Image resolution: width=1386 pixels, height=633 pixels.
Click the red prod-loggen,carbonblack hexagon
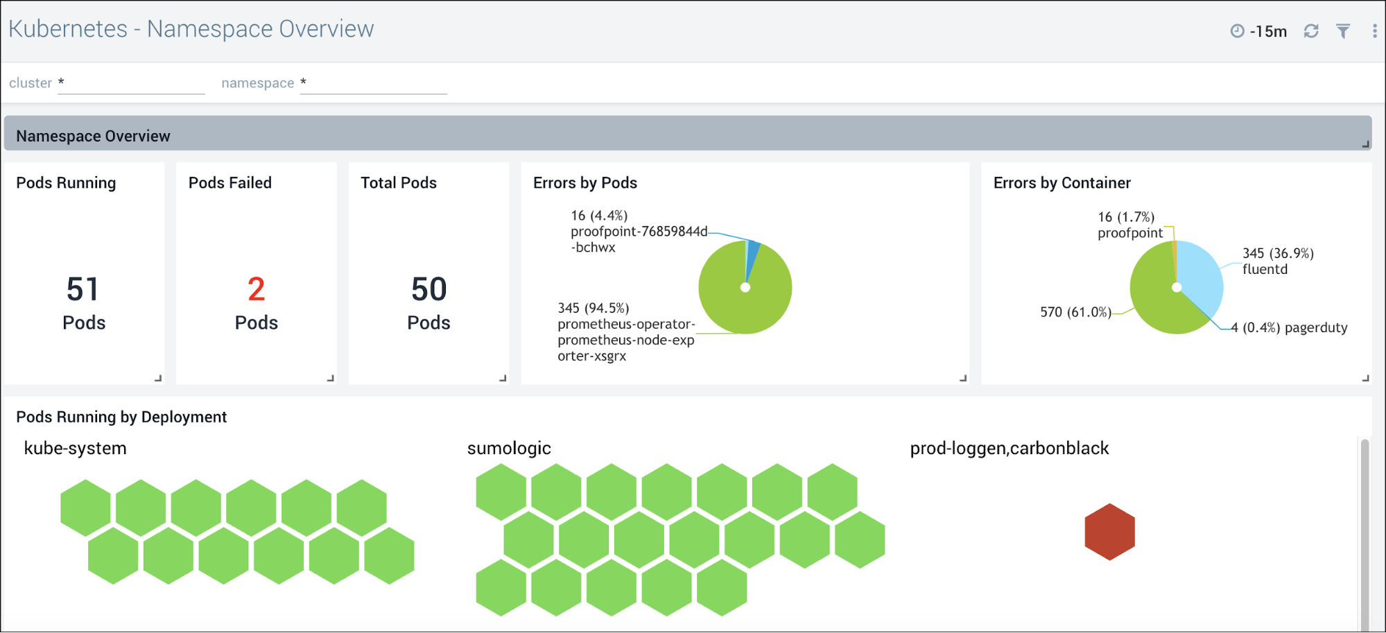point(1109,532)
